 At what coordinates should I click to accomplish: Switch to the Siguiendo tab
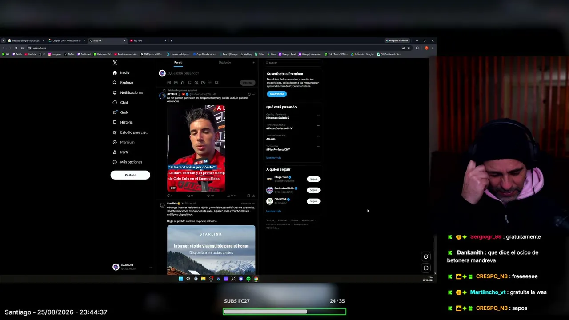225,63
